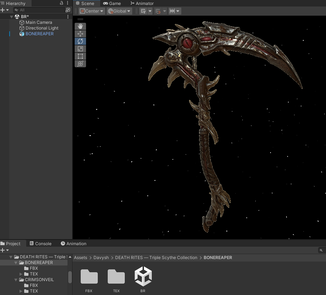Click the Scene overlay toolbar drag handle
Image resolution: width=326 pixels, height=295 pixels.
click(80, 19)
